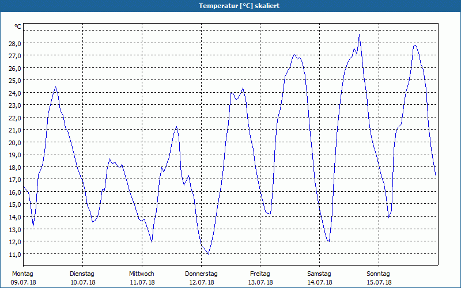Click the date 10.07.18
Screen dimensions: 461x288
tap(83, 282)
